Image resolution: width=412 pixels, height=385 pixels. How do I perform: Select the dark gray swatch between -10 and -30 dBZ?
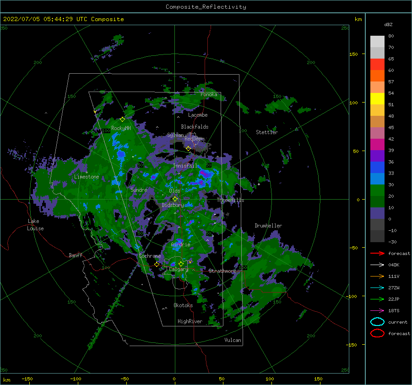[x=377, y=236]
